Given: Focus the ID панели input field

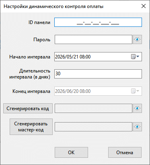Looking at the screenshot, I should point(98,22).
